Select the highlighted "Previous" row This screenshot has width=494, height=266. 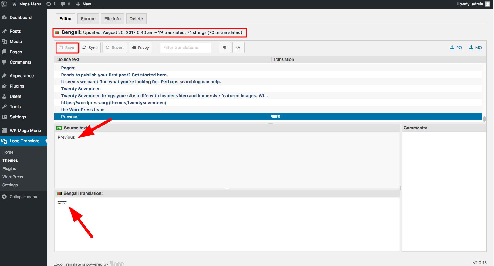pos(268,117)
